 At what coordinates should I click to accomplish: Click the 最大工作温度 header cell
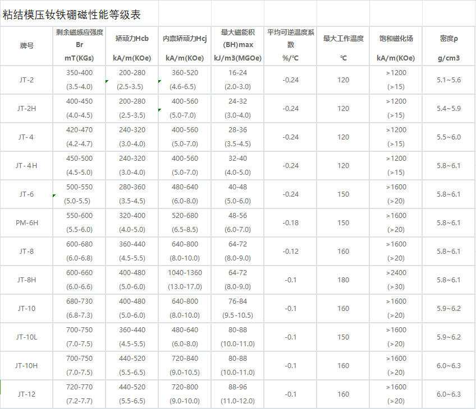[x=344, y=46]
